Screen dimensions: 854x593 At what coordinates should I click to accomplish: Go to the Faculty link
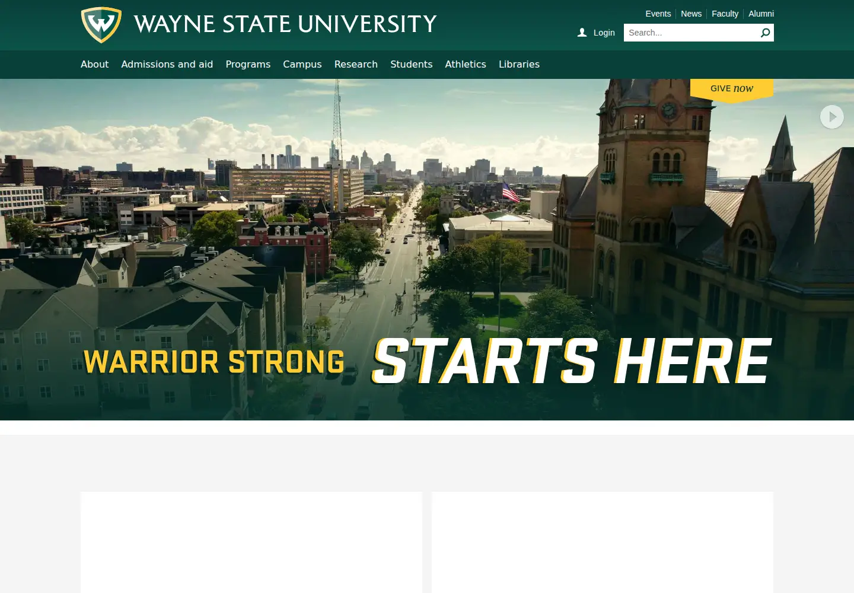(725, 14)
